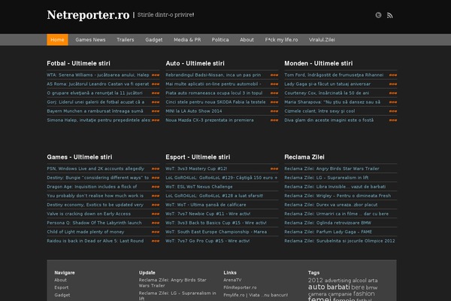Image resolution: width=451 pixels, height=301 pixels.
Task: Open the Politica menu item
Action: click(x=220, y=40)
